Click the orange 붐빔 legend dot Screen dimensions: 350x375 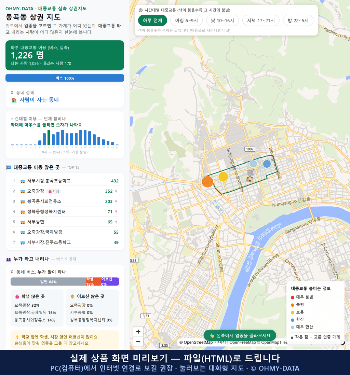pos(292,305)
